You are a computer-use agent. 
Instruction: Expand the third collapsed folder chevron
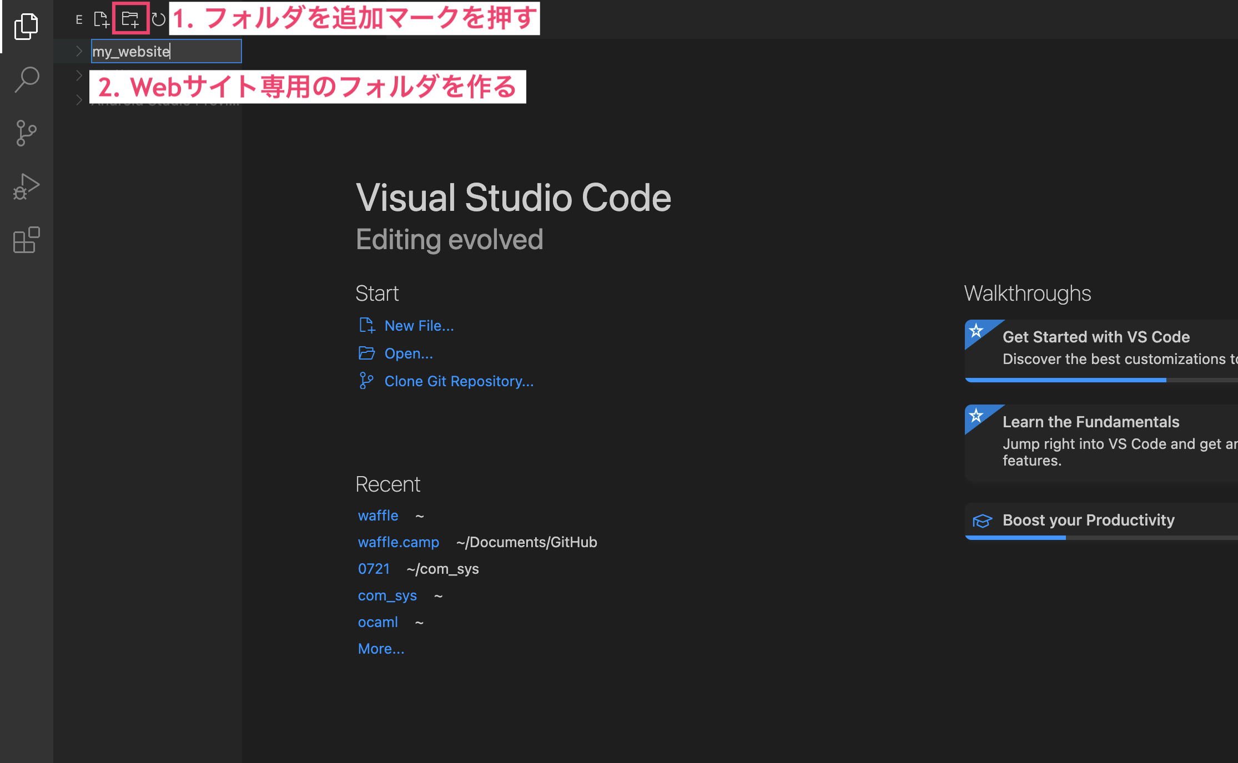click(x=79, y=100)
